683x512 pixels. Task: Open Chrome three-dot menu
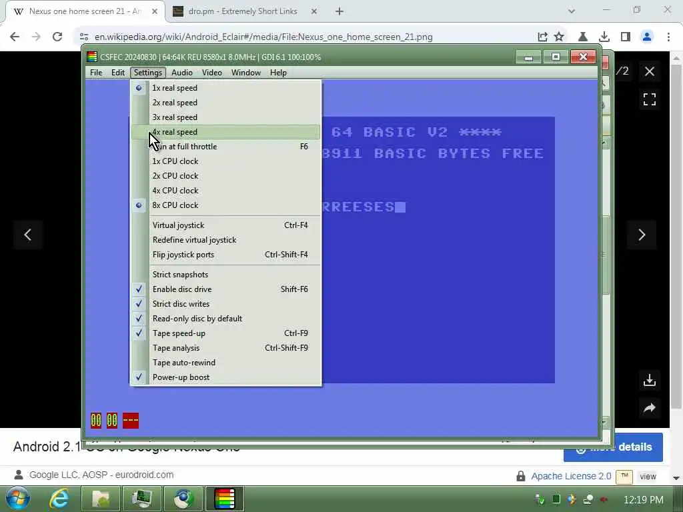(668, 37)
